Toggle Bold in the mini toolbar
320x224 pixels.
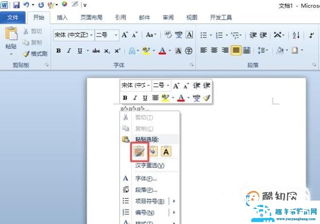(x=125, y=98)
